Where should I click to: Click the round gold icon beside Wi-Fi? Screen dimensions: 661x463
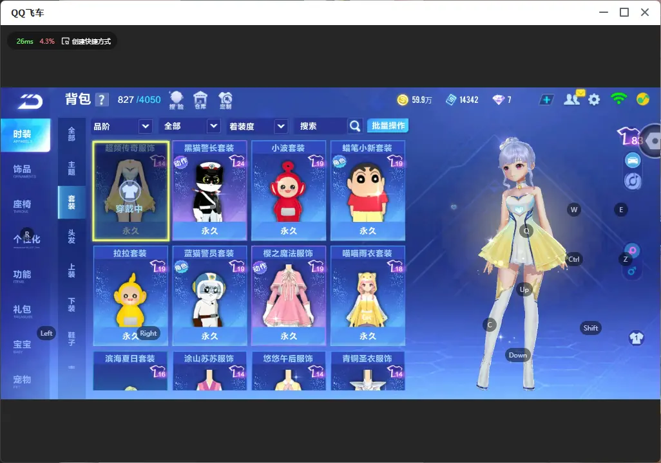point(643,99)
